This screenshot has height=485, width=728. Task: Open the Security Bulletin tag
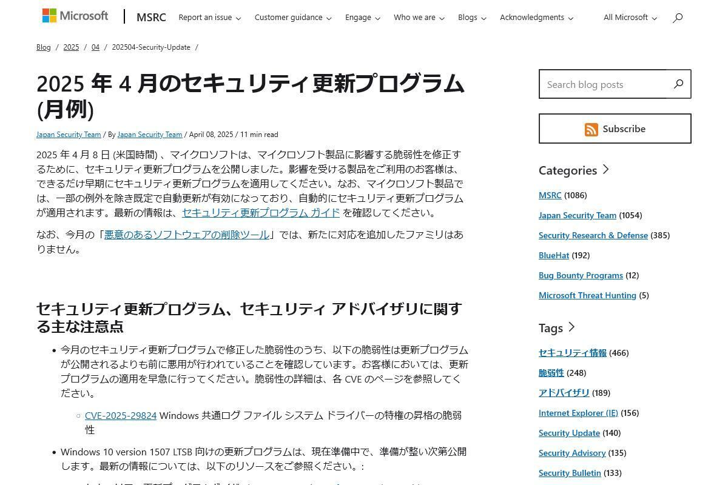point(570,473)
